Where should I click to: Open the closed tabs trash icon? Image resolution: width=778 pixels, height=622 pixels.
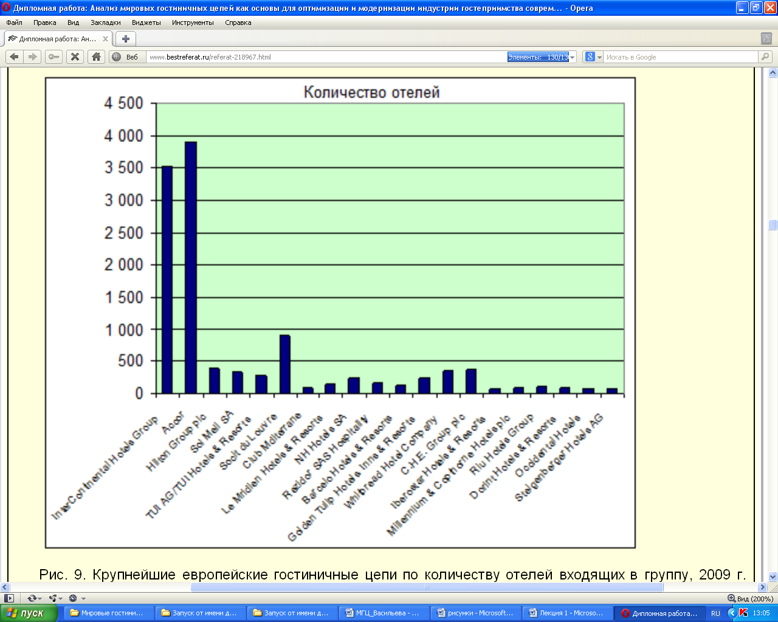tap(766, 38)
